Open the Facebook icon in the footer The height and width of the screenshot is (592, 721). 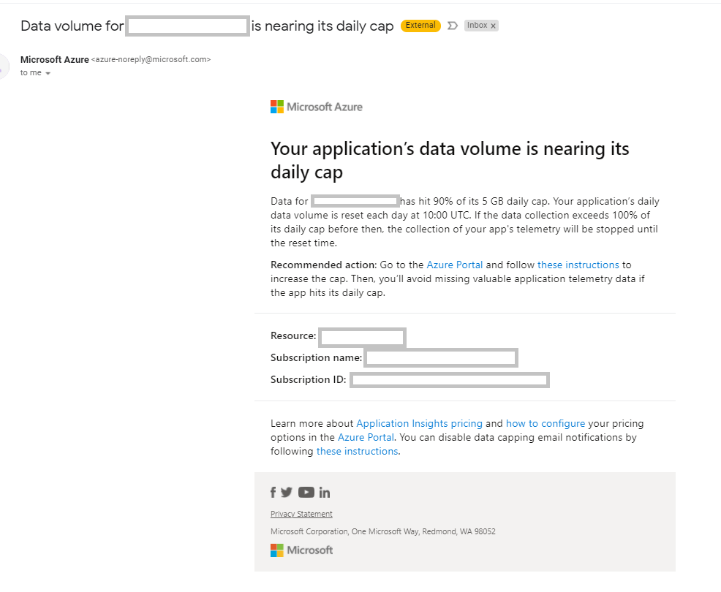click(273, 493)
